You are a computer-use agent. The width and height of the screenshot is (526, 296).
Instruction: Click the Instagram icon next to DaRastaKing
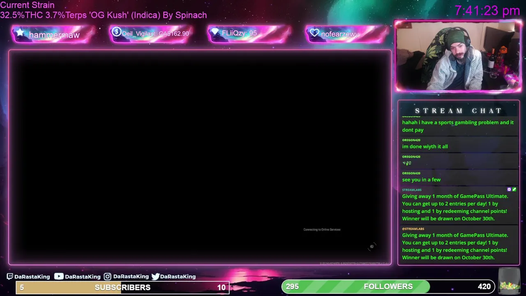click(x=107, y=276)
